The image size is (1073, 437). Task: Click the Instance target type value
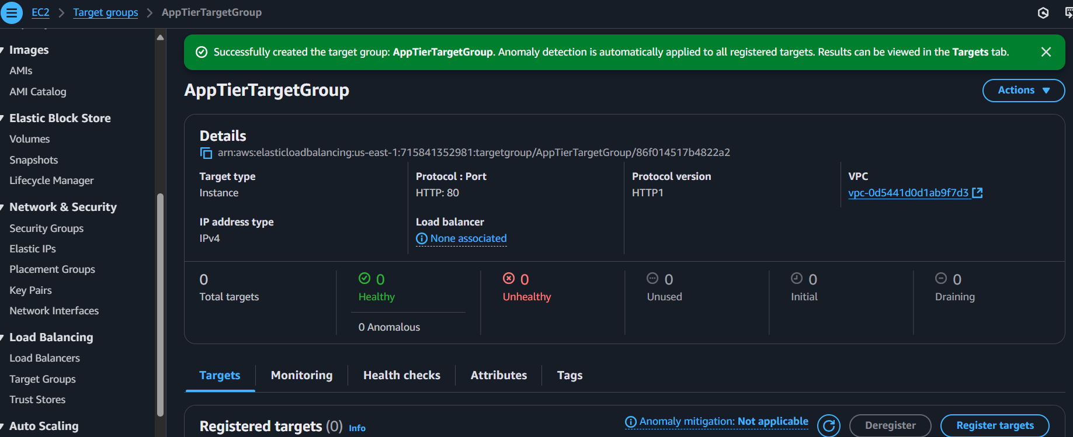coord(219,193)
